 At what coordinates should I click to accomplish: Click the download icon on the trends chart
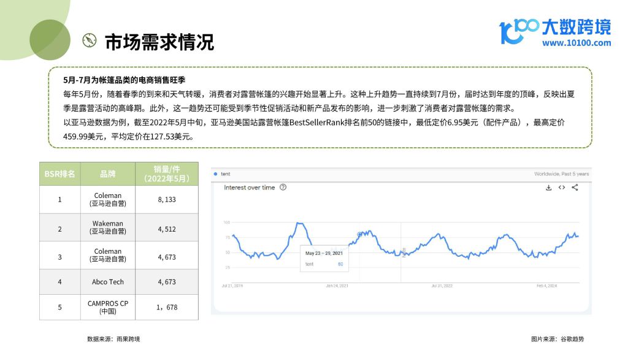pos(549,188)
